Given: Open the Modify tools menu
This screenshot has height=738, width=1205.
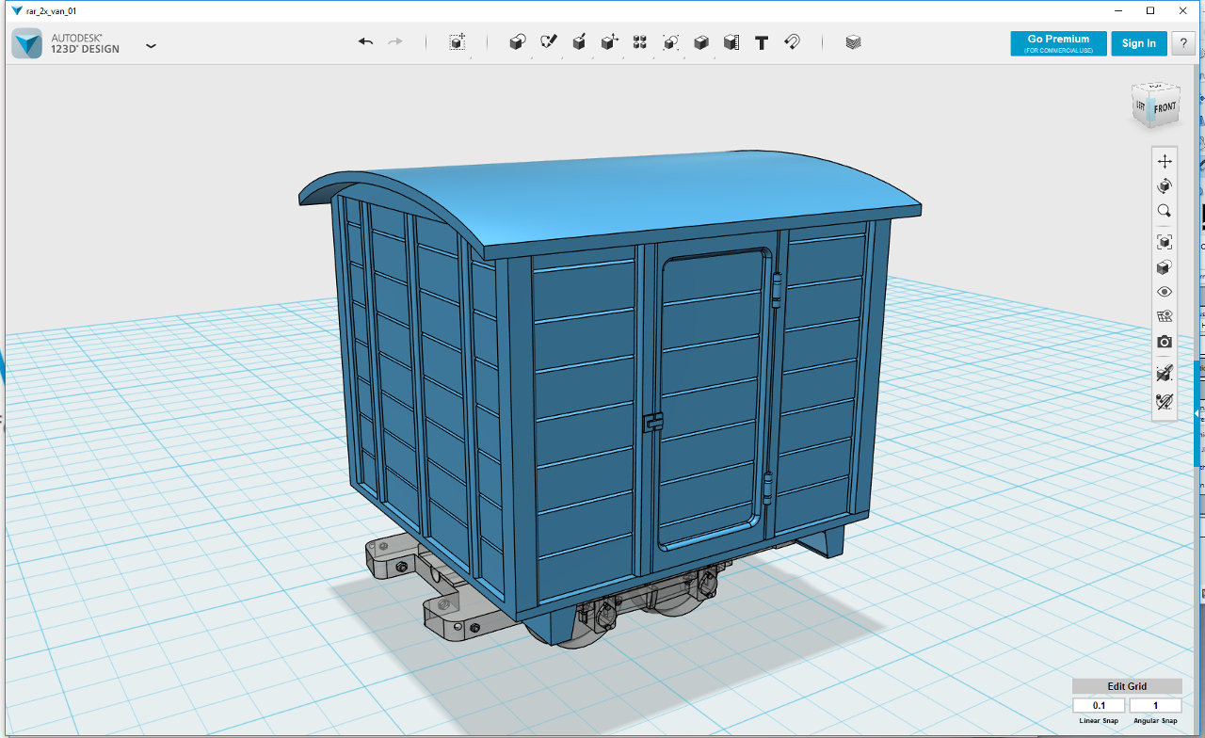Looking at the screenshot, I should (609, 42).
